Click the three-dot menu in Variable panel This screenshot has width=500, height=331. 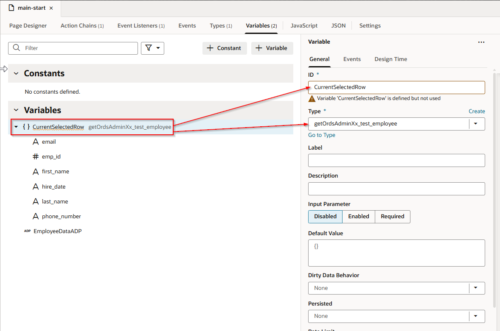click(x=481, y=42)
